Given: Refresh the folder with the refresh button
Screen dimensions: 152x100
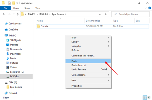Looking at the screenshot, I should (x=106, y=14).
